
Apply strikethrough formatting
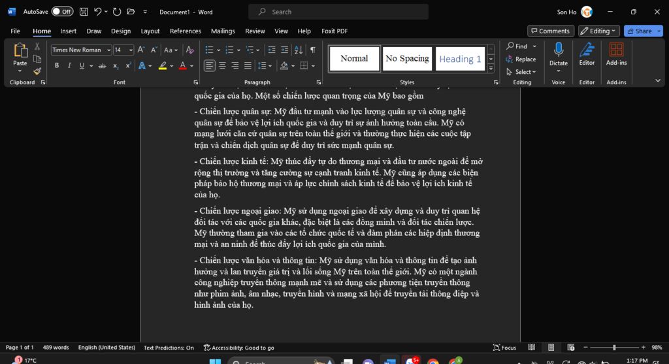click(x=102, y=66)
